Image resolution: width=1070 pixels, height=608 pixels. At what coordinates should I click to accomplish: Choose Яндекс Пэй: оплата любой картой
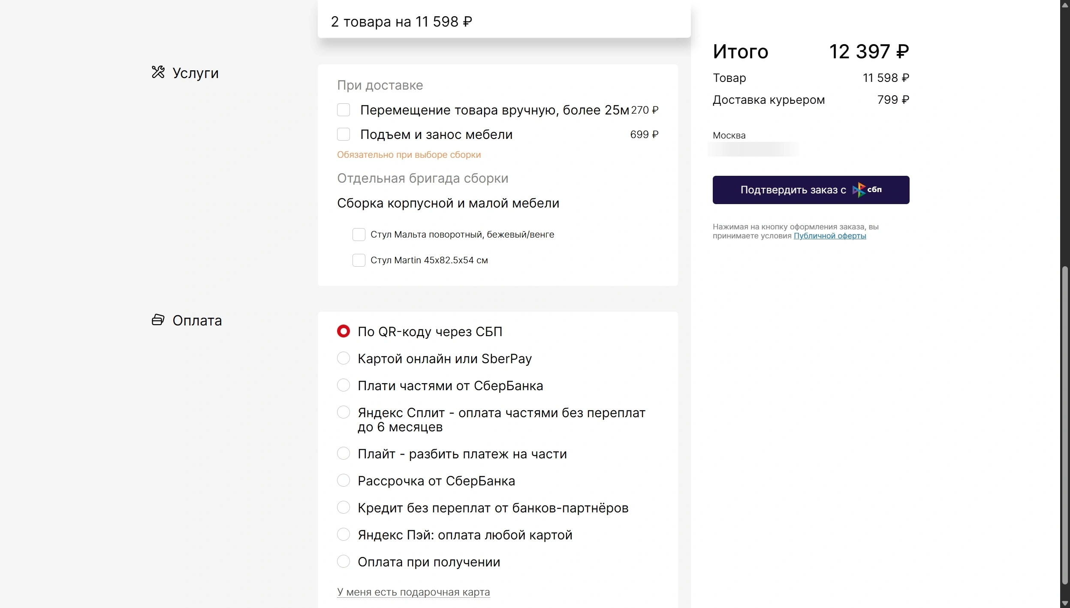click(344, 535)
